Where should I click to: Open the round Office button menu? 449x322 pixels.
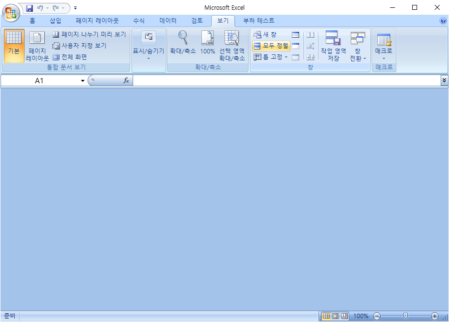(11, 13)
